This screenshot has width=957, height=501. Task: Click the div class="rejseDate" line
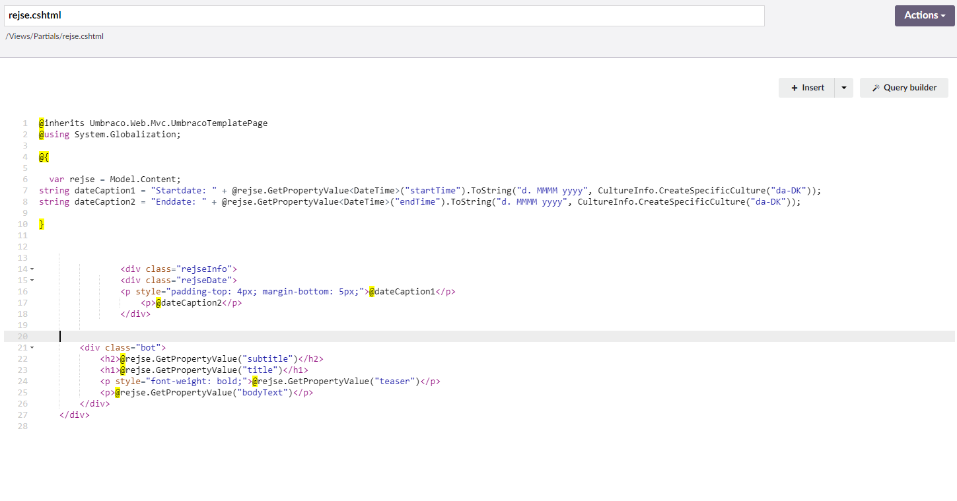point(178,281)
